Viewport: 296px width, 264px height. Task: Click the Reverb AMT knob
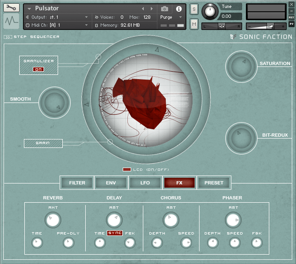pyautogui.click(x=53, y=220)
